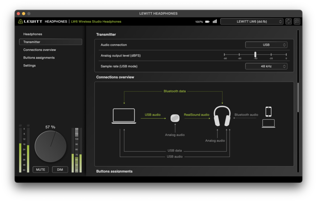Screen dimensions: 317x202
Task: Toggle the DIM button
Action: (x=60, y=170)
